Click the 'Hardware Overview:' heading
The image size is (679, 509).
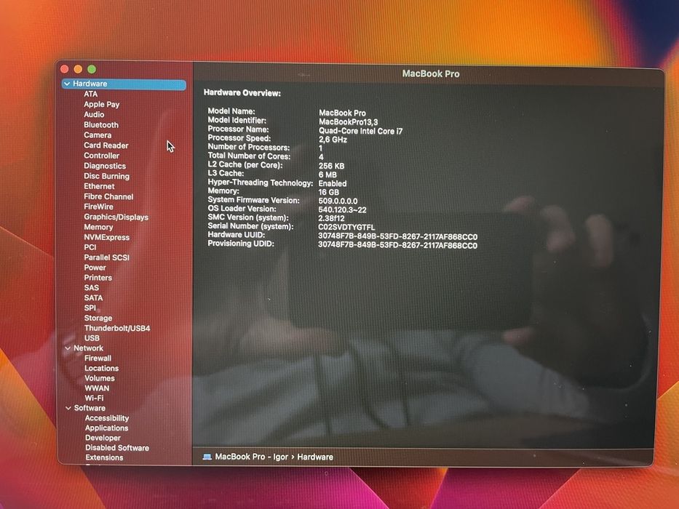coord(242,92)
